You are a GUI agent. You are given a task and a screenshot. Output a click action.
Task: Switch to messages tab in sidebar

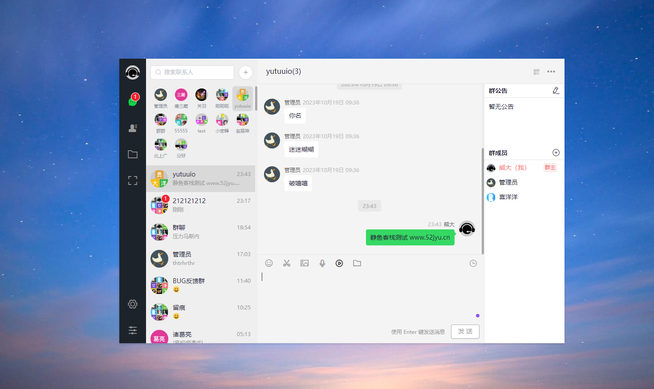tap(133, 101)
